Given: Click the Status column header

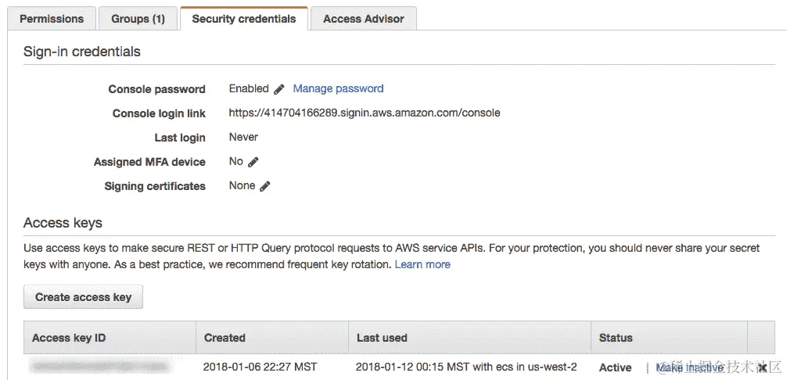Looking at the screenshot, I should click(x=616, y=338).
